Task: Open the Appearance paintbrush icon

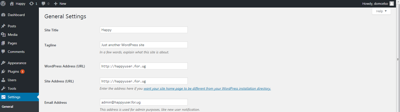Action: (x=3, y=63)
